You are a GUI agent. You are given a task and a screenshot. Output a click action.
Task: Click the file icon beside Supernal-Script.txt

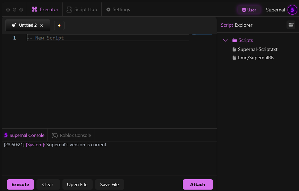(x=234, y=49)
